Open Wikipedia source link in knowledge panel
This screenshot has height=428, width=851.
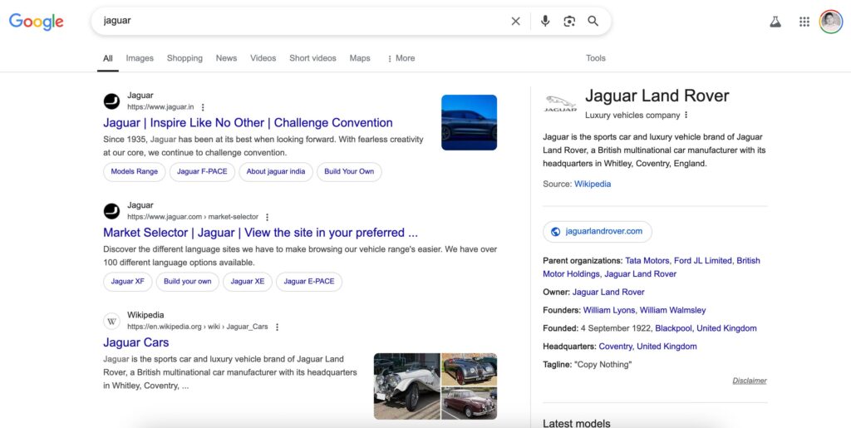click(593, 184)
